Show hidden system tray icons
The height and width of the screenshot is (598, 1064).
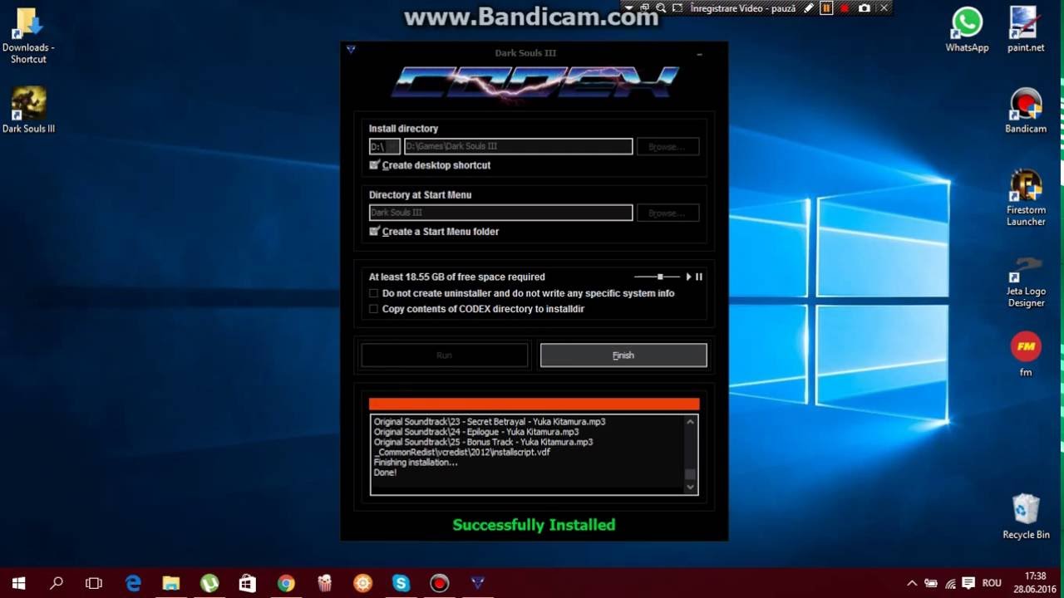(912, 583)
